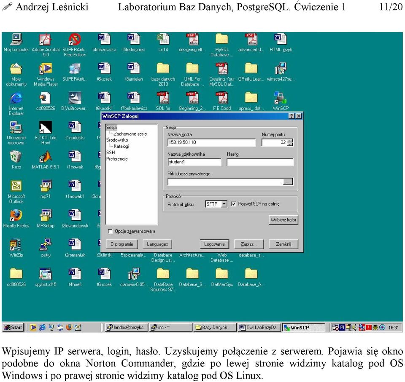The image size is (405, 382).
Task: Click the Zapisz button
Action: point(249,244)
